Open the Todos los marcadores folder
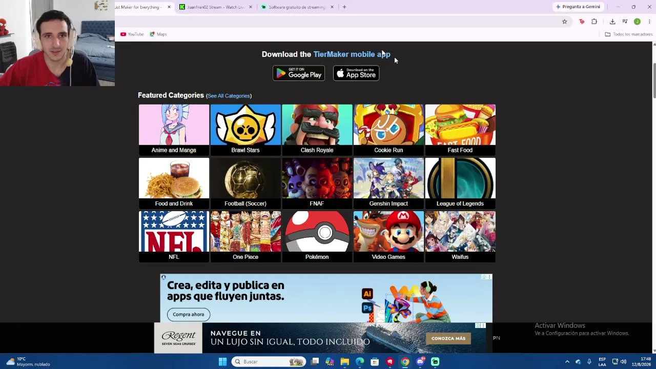Viewport: 656px width, 369px height. coord(629,34)
